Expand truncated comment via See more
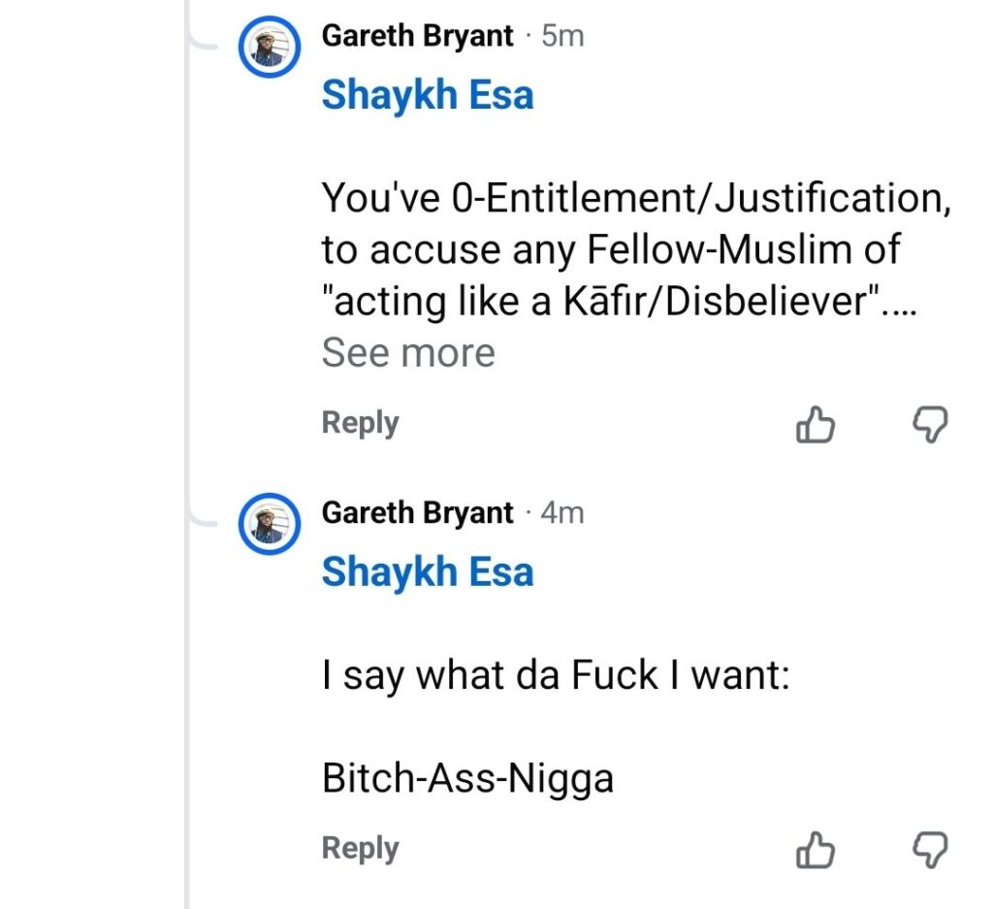The image size is (993, 909). (408, 353)
